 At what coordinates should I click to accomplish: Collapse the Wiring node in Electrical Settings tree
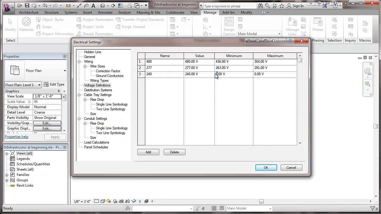79,62
